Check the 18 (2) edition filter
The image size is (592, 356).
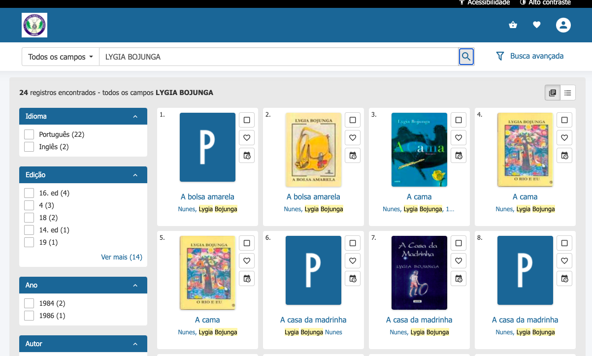(x=29, y=218)
